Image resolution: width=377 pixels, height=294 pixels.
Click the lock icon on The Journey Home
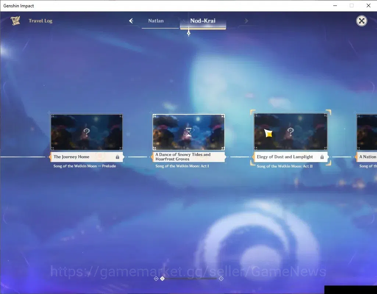point(117,157)
